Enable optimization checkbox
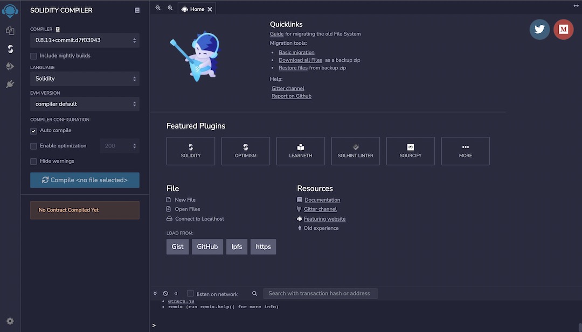Viewport: 582px width, 332px height. [33, 145]
